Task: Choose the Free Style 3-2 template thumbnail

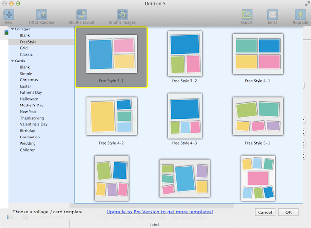Action: (185, 54)
